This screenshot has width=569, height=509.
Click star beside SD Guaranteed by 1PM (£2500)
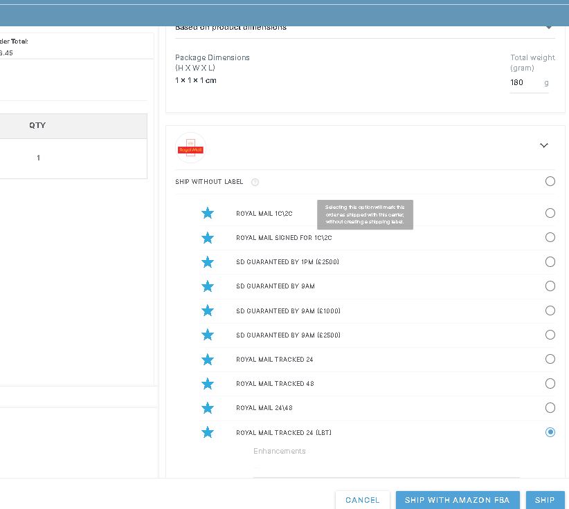[208, 262]
